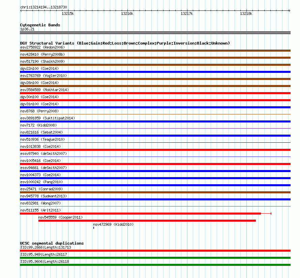Open nsv945778 (Sudmant2013) label
300x278 pixels.
(43, 196)
